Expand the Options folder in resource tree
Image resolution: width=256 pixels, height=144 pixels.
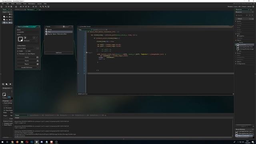(x=236, y=62)
